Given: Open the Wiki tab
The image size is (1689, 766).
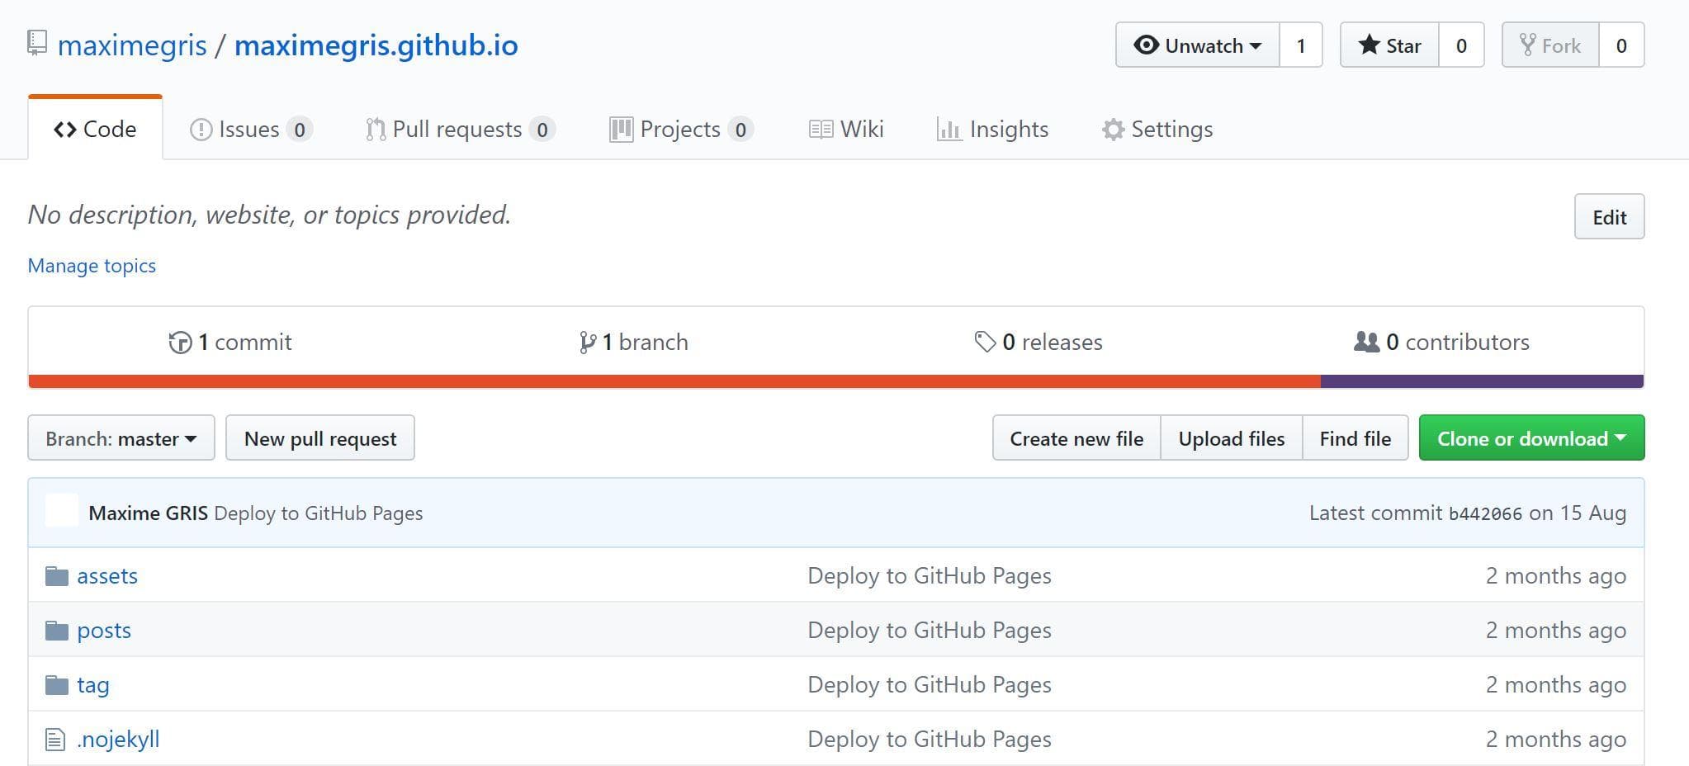Looking at the screenshot, I should (846, 129).
